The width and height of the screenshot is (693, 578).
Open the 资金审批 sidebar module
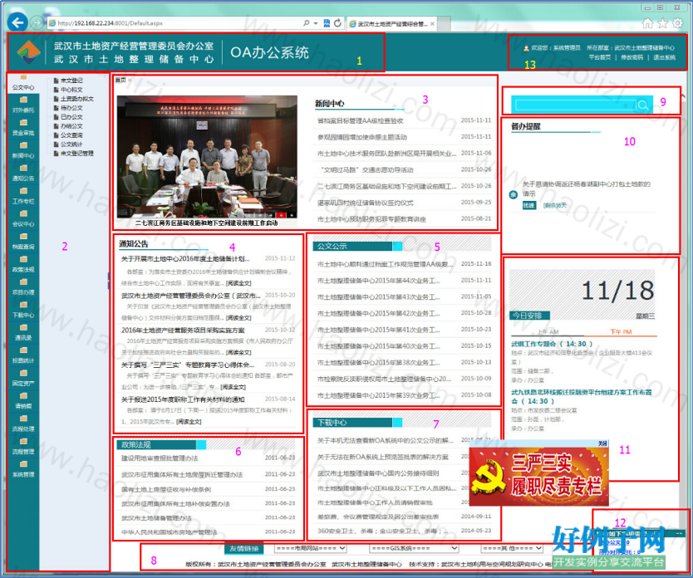23,128
